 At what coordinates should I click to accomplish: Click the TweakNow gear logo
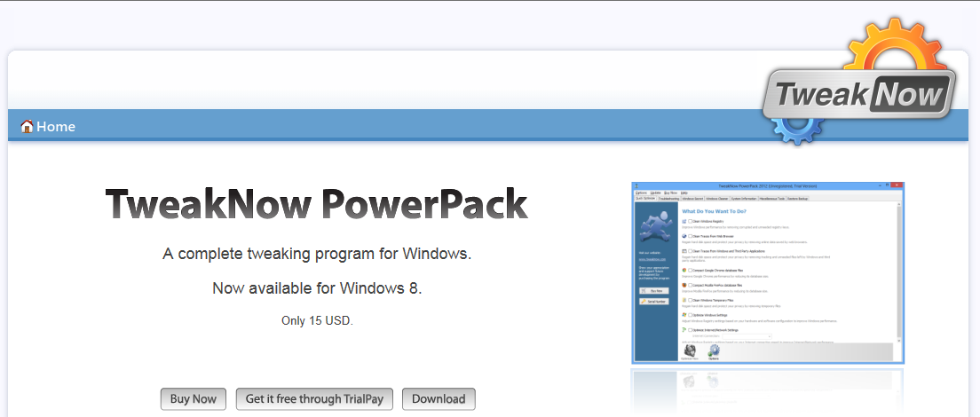click(859, 83)
